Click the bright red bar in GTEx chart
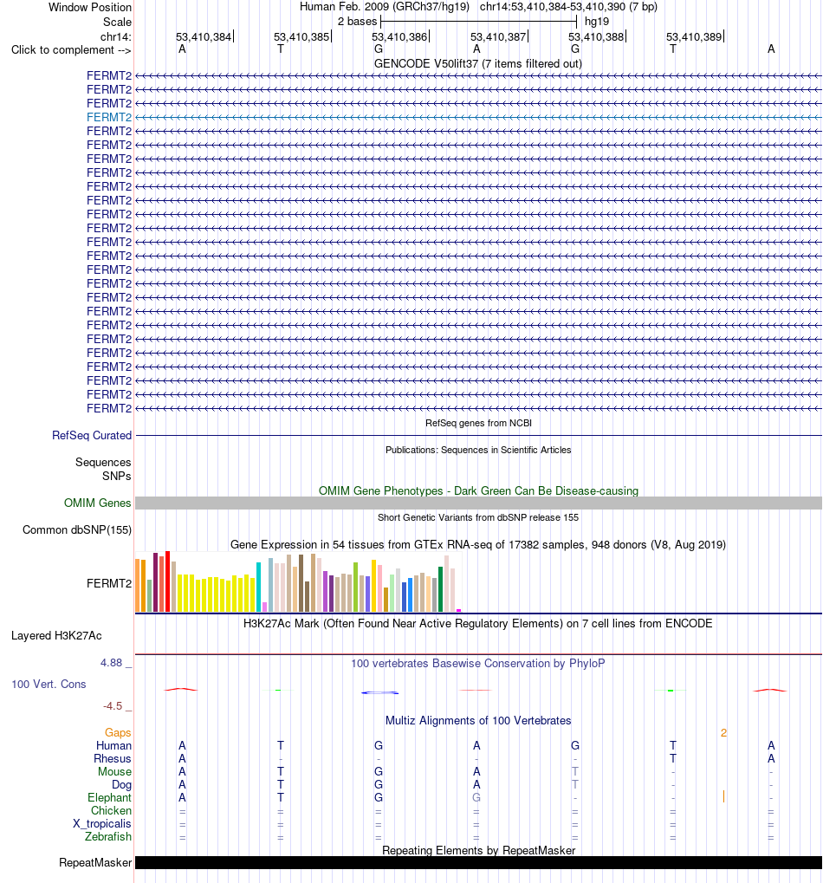823x883 pixels. point(168,581)
